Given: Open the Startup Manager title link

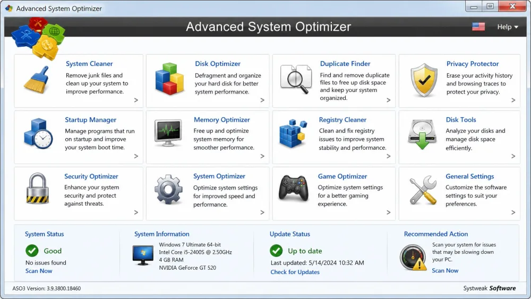Looking at the screenshot, I should tap(90, 120).
